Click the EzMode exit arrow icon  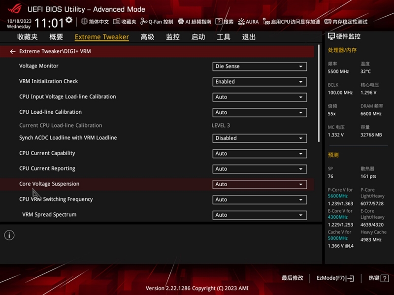(351, 278)
